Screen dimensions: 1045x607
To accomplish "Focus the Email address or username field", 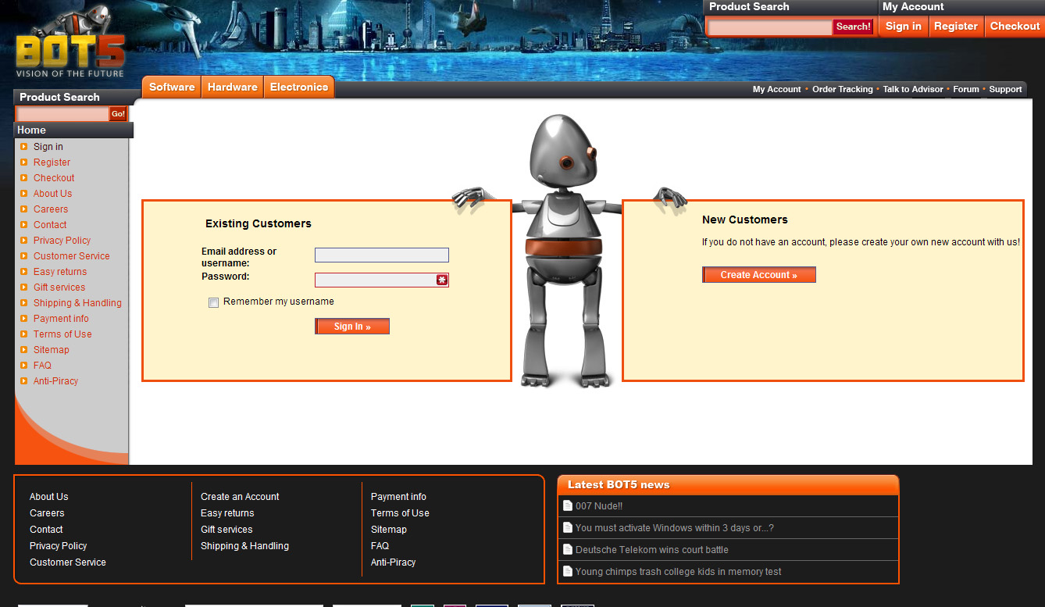I will (381, 255).
